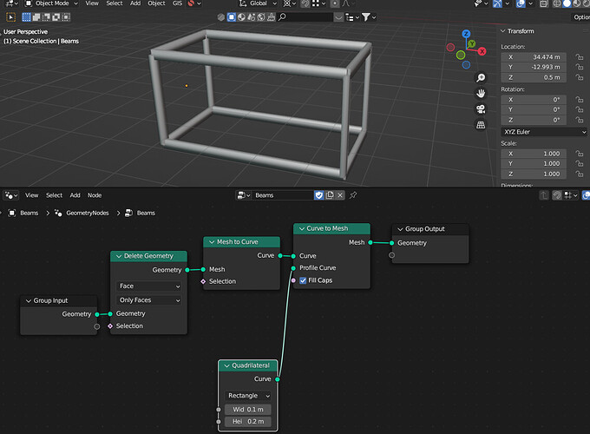Open the gizmo options dropdown arrow
590x434 pixels.
[508, 3]
